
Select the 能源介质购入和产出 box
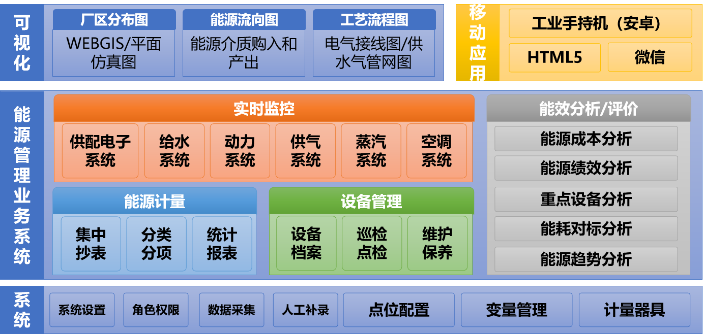click(x=244, y=53)
